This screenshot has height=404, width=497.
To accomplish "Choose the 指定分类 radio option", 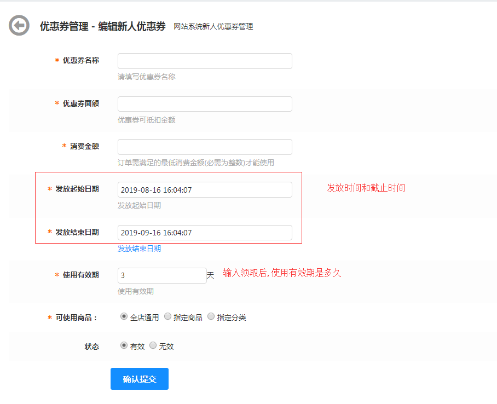I will click(x=211, y=316).
